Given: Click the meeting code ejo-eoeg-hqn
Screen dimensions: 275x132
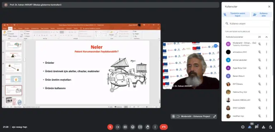Looking at the screenshot, I should click(19, 127).
